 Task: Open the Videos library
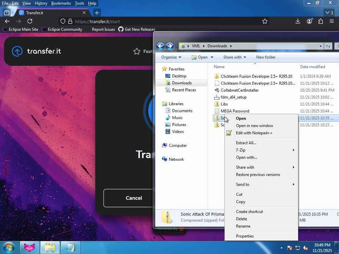[x=178, y=132]
